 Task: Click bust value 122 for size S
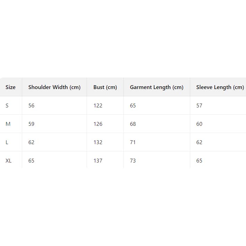pos(98,106)
